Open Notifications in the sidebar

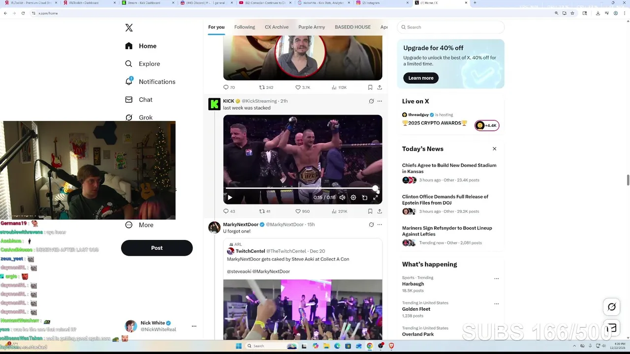tap(150, 82)
